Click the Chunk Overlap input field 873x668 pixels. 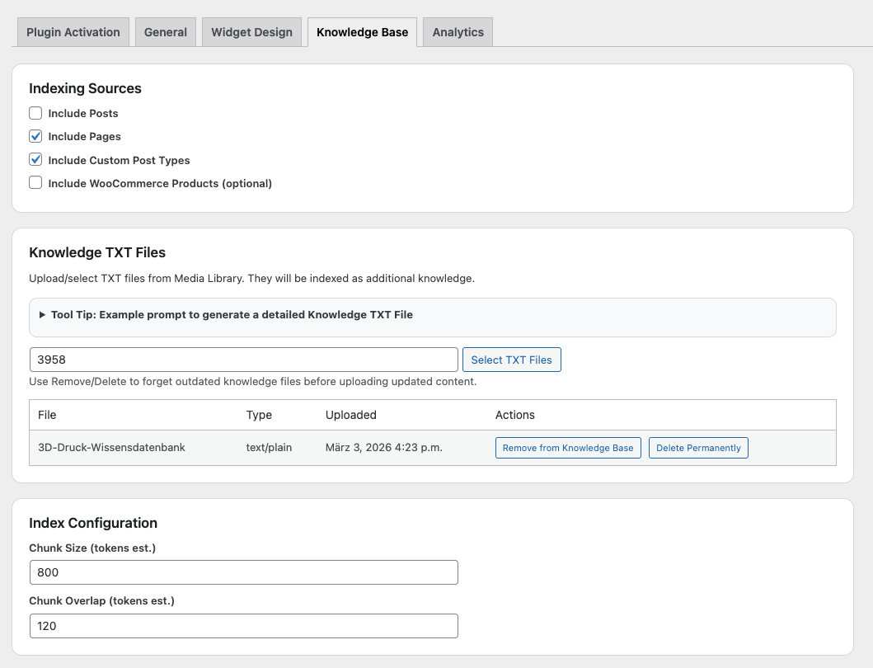244,626
